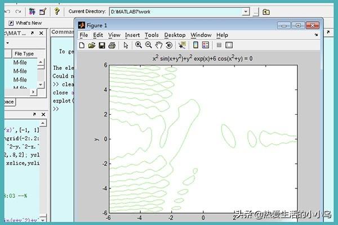Browse for folder with the ellipsis button
This screenshot has height=225, width=338.
256,11
